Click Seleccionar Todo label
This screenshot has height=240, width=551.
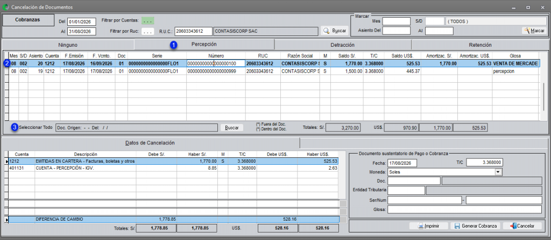pos(36,127)
